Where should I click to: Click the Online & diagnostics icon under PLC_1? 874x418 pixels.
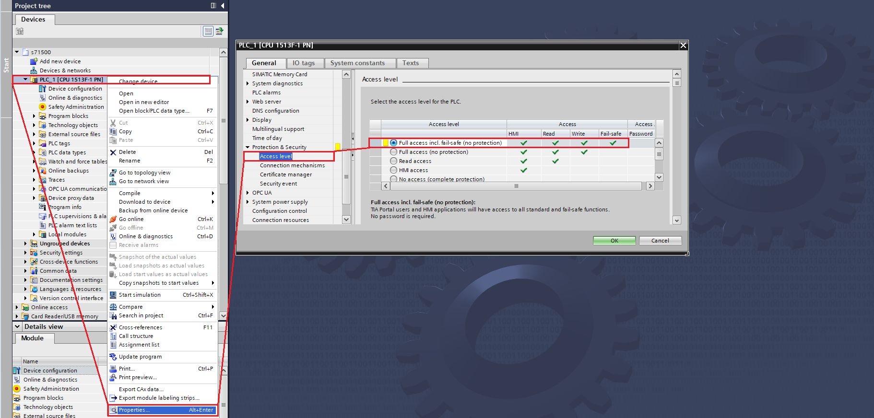42,98
